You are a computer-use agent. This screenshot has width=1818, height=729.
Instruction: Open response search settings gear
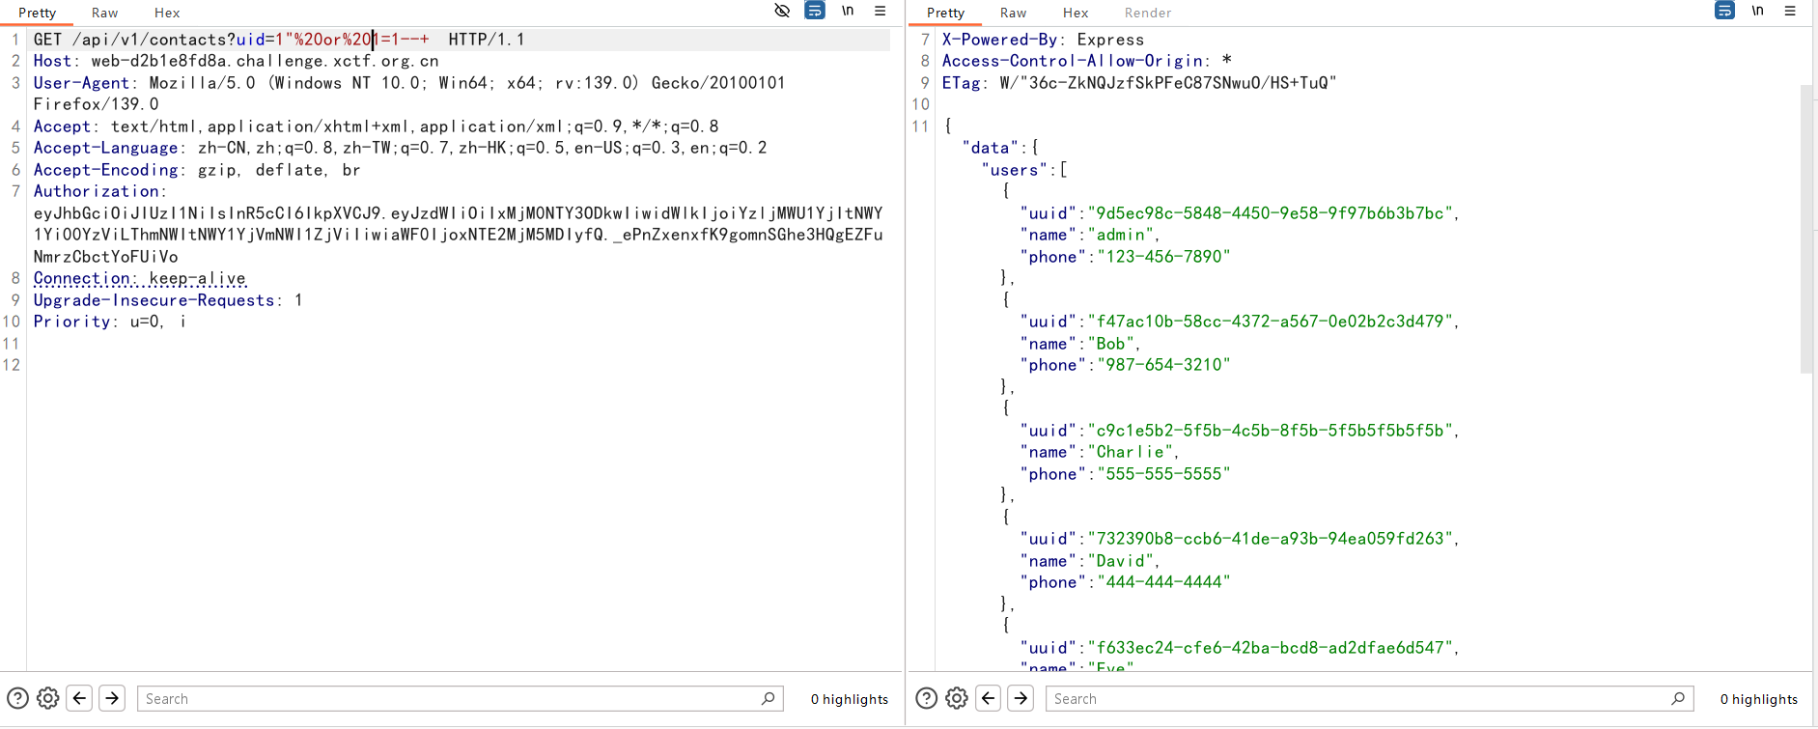[957, 698]
